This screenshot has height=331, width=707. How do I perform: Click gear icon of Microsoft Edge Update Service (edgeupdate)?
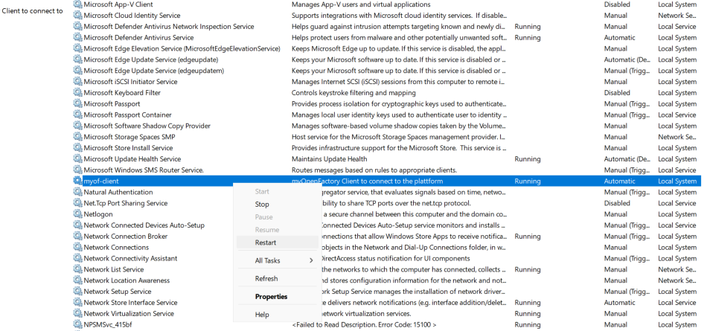point(78,60)
